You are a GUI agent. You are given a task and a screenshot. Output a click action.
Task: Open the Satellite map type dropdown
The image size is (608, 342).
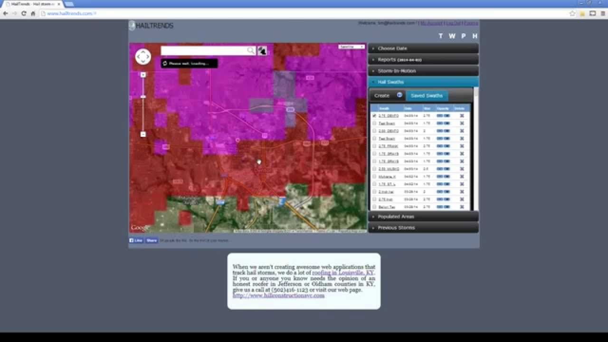click(351, 47)
